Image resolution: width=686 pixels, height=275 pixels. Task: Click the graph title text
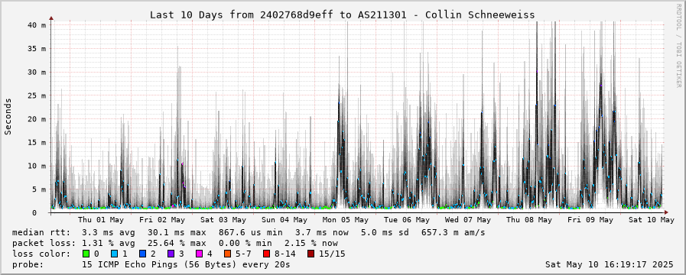342,15
